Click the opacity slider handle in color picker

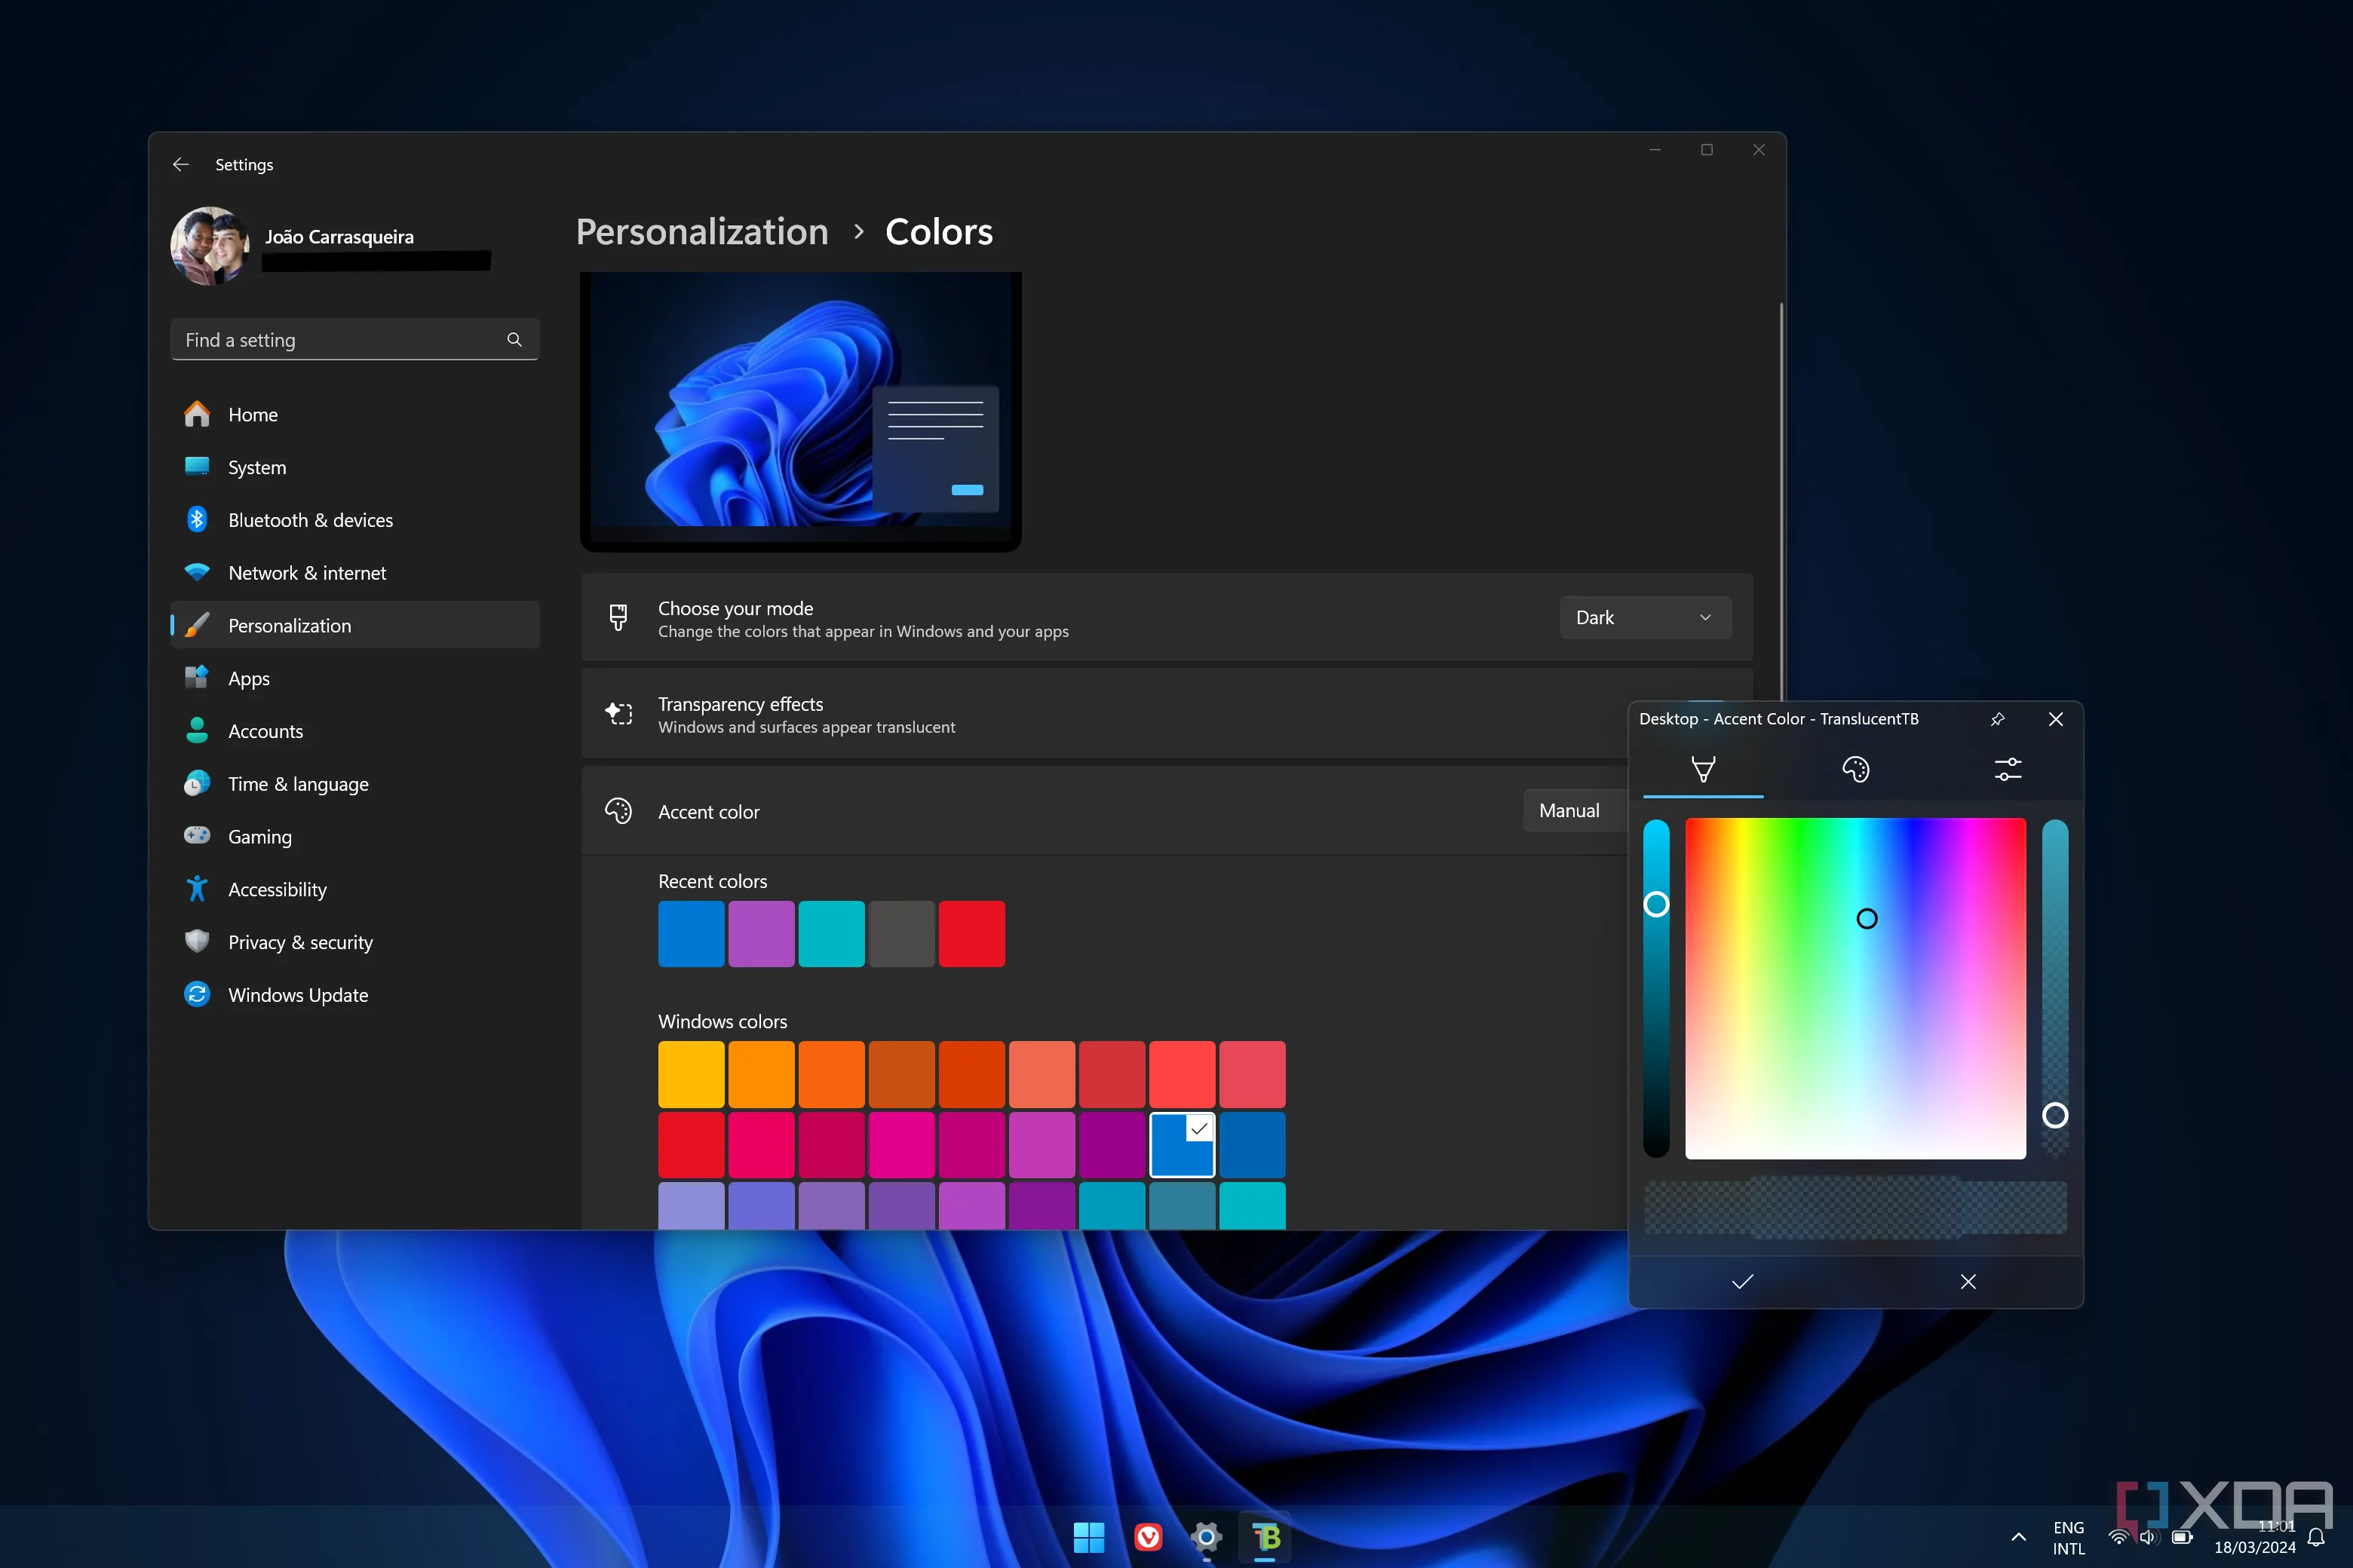2055,1115
